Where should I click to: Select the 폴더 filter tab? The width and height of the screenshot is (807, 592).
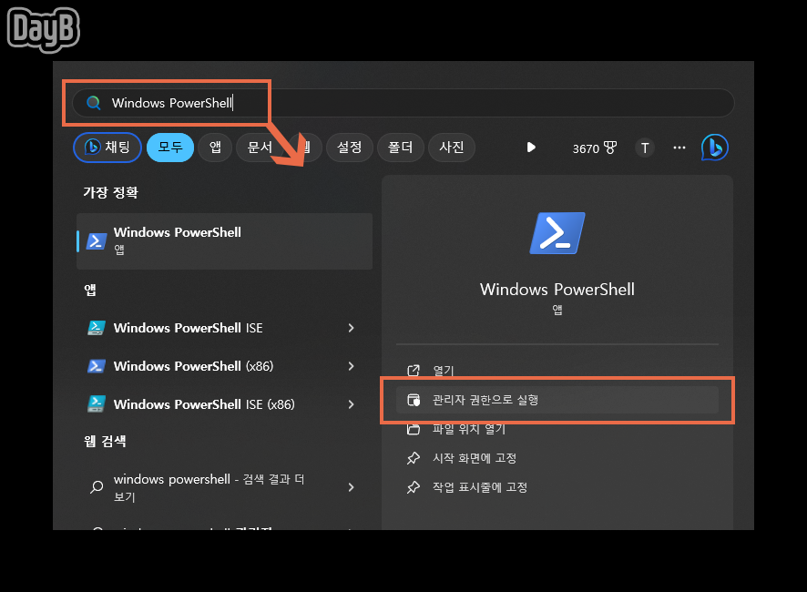pos(401,148)
